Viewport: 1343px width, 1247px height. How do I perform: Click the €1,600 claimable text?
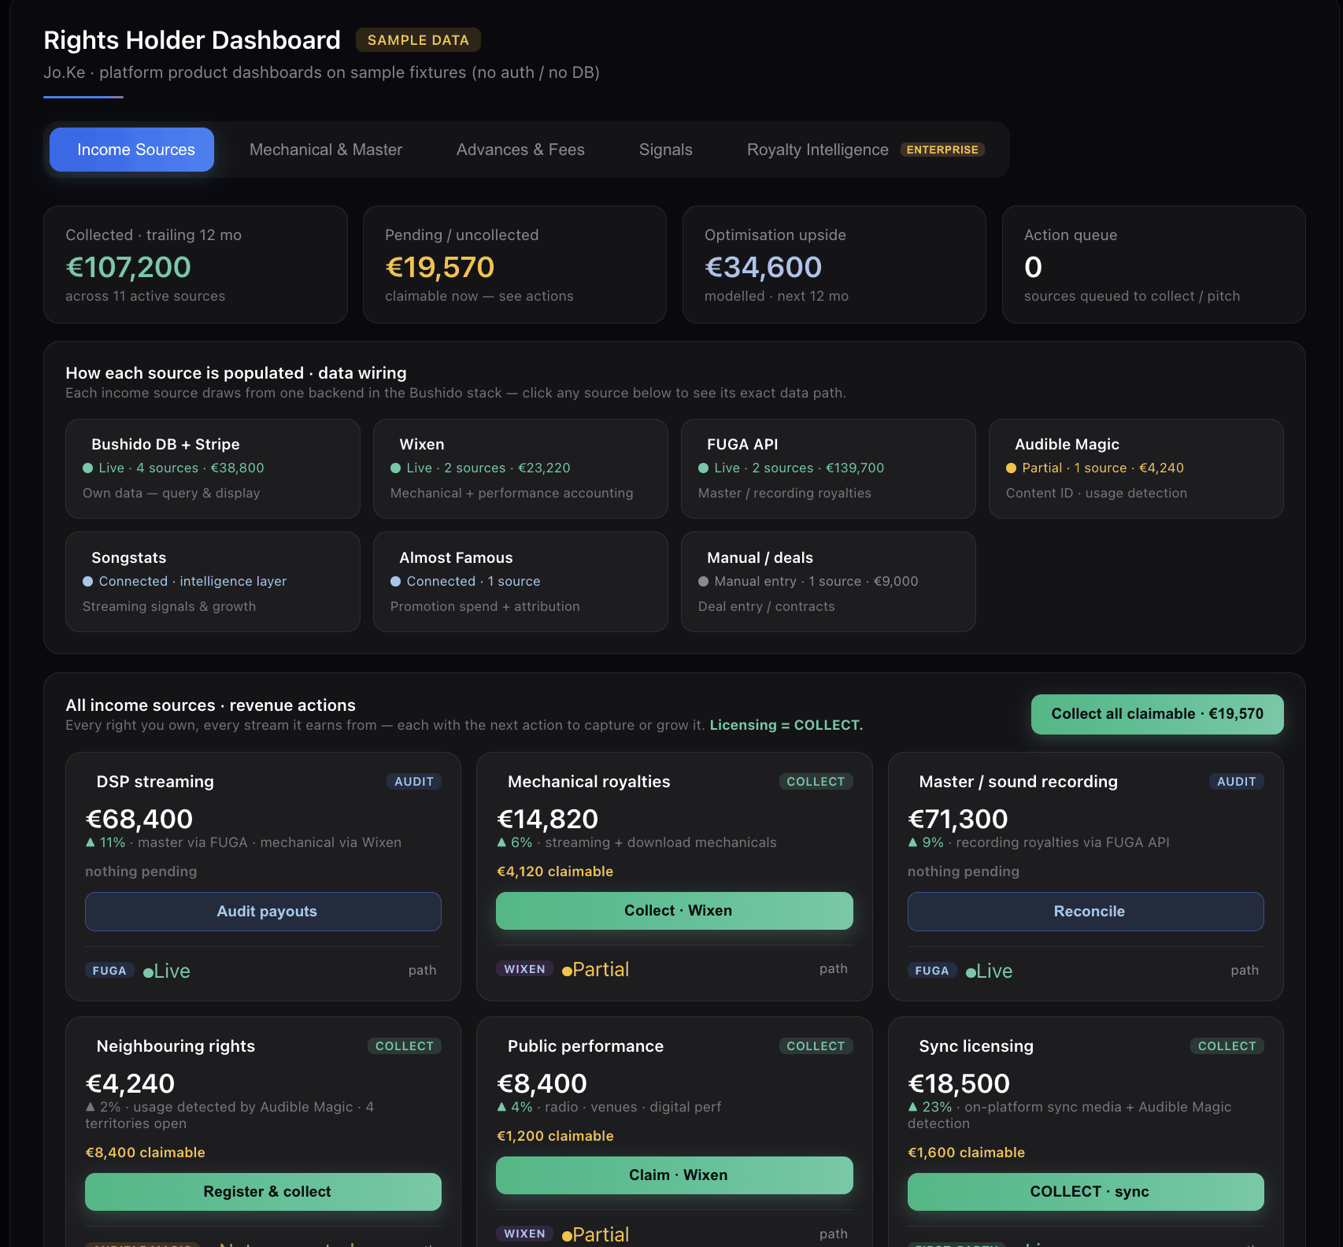click(966, 1153)
